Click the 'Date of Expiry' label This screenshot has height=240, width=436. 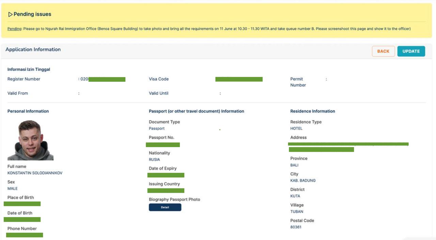pos(163,169)
